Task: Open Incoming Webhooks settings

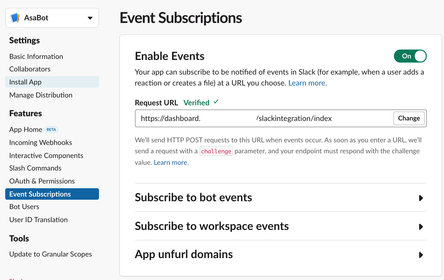Action: 41,143
